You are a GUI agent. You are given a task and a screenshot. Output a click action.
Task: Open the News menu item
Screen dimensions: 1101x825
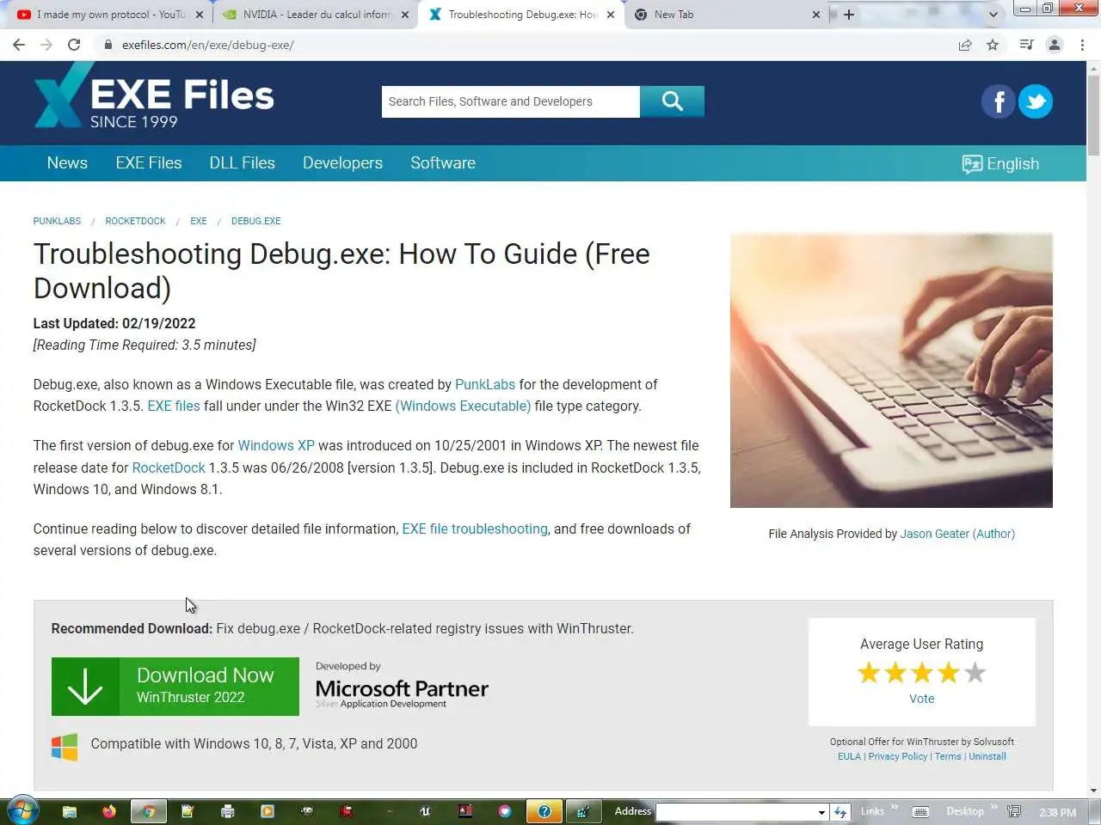[x=67, y=163]
